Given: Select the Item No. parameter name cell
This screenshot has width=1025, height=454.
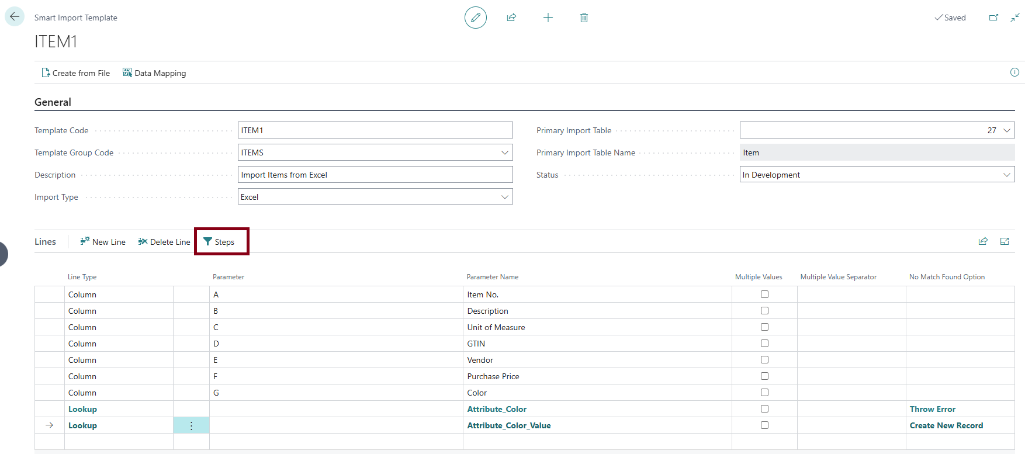Looking at the screenshot, I should (597, 294).
